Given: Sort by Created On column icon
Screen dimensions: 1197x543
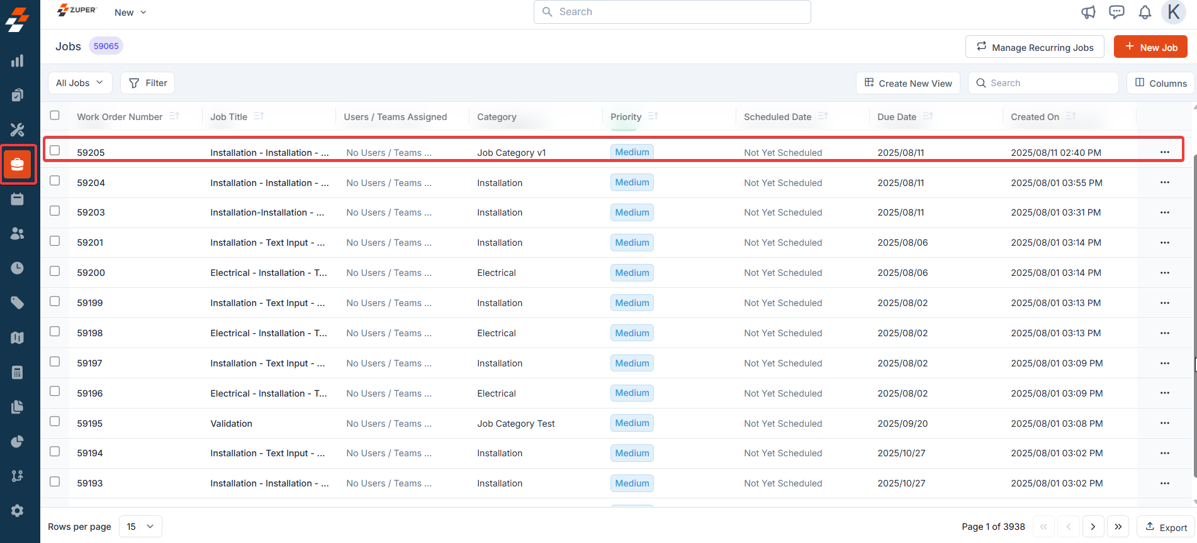Looking at the screenshot, I should pyautogui.click(x=1071, y=116).
